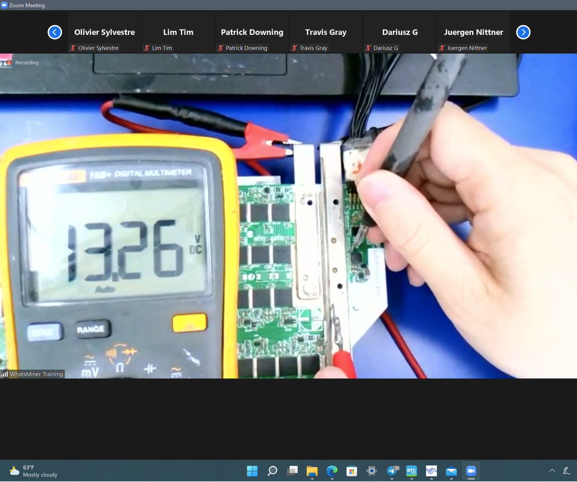Screen dimensions: 577x482
Task: Expand hidden system tray icons
Action: pos(552,471)
